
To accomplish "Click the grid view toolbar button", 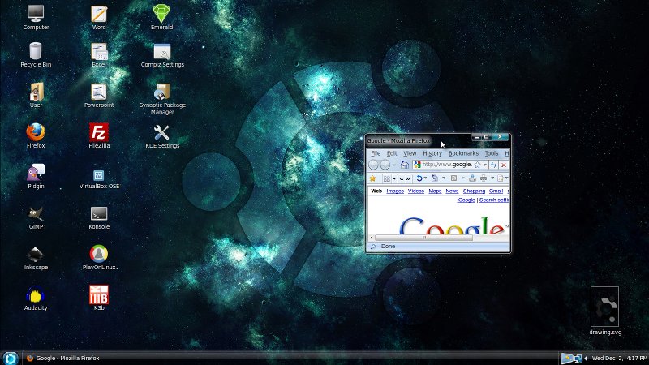I will (x=387, y=178).
